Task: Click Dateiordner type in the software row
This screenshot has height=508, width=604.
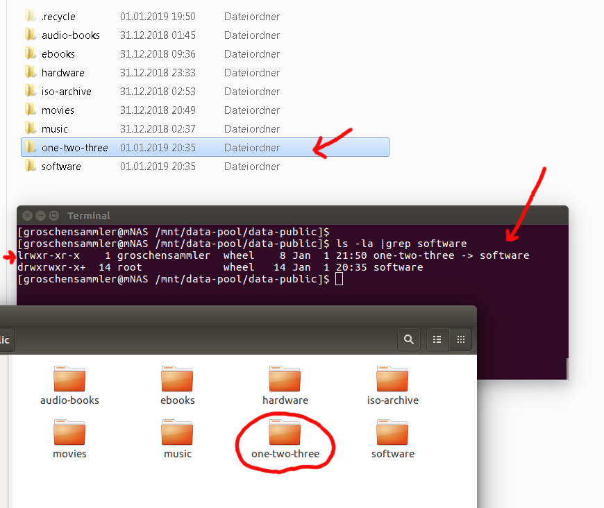Action: tap(252, 167)
